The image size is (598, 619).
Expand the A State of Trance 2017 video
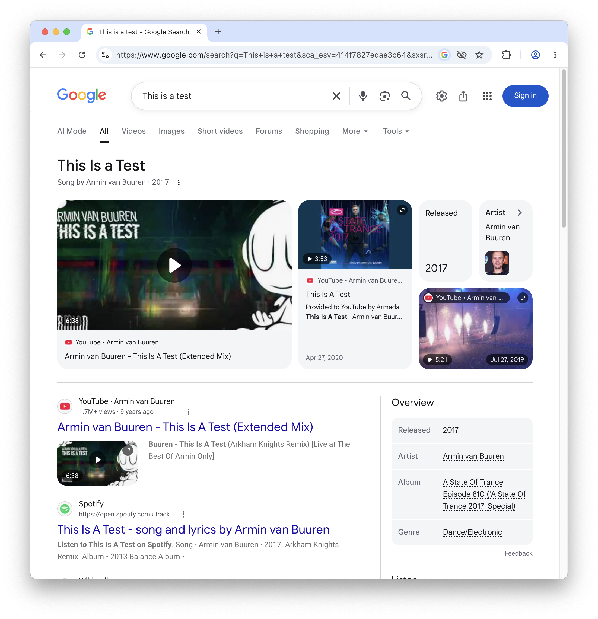click(402, 210)
